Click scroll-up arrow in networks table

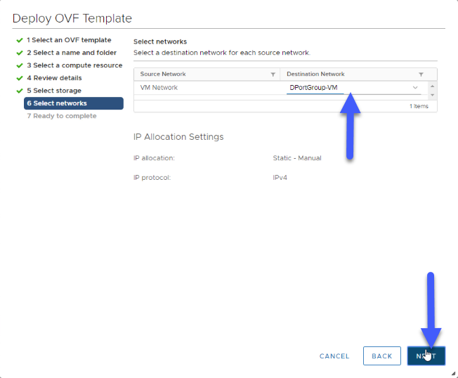coord(432,86)
